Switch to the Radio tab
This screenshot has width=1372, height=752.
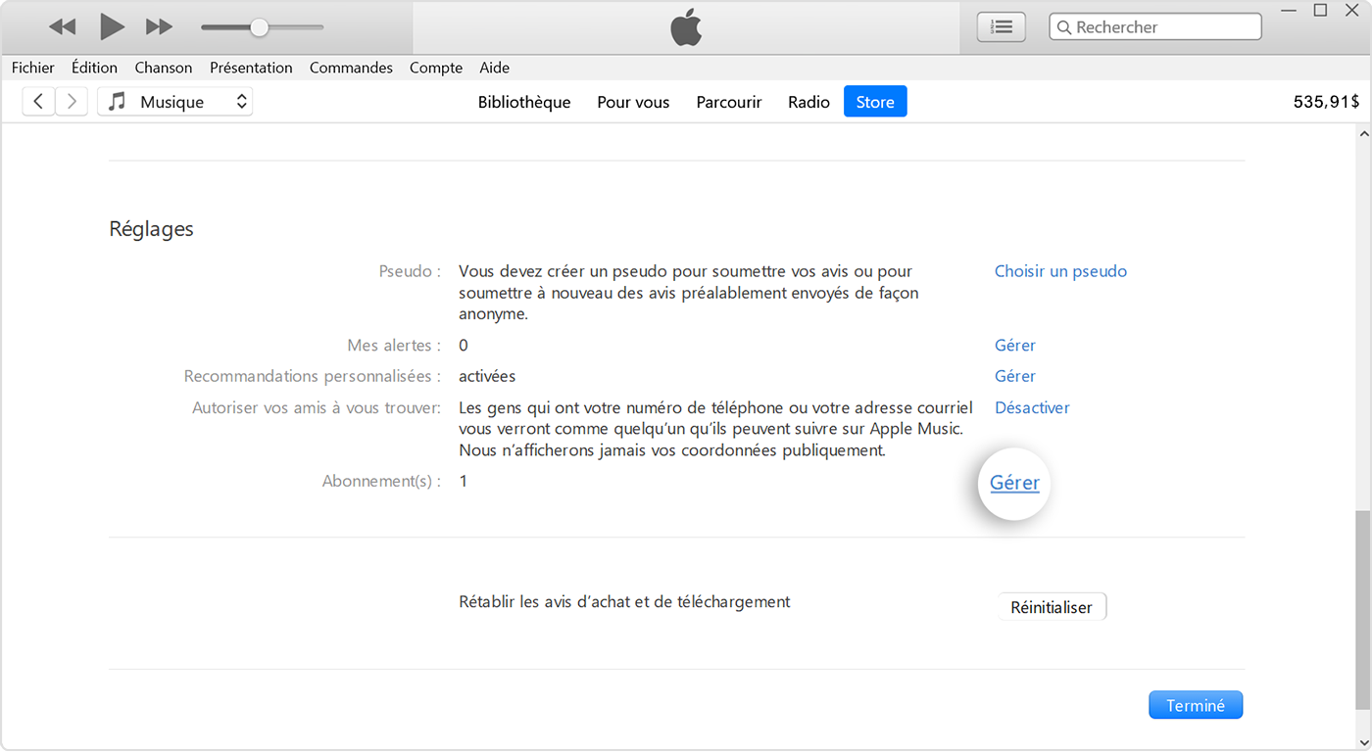click(808, 102)
